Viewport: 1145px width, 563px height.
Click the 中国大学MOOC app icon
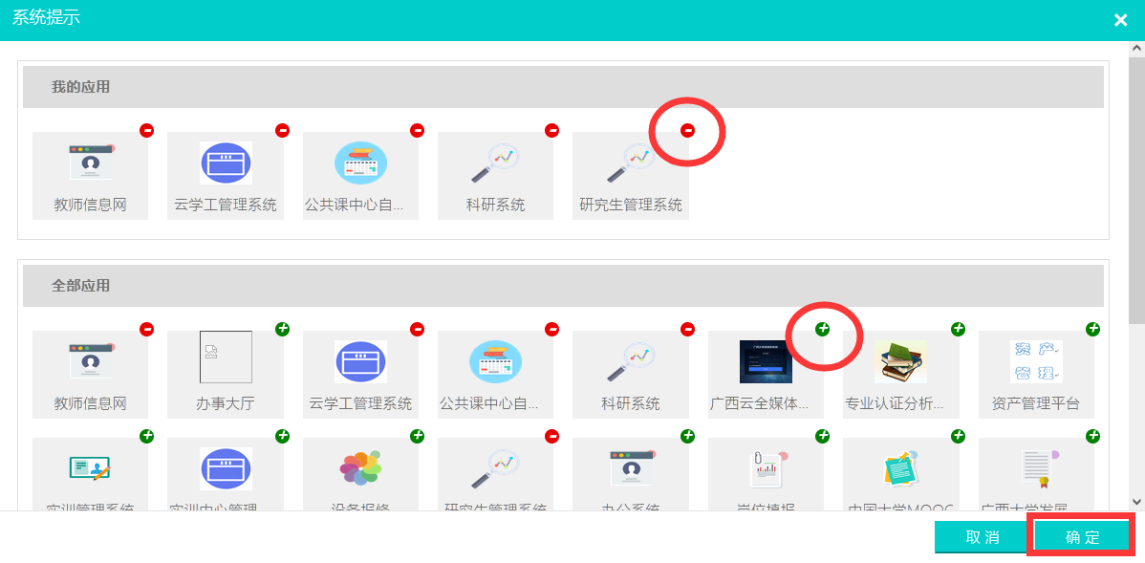(x=900, y=467)
